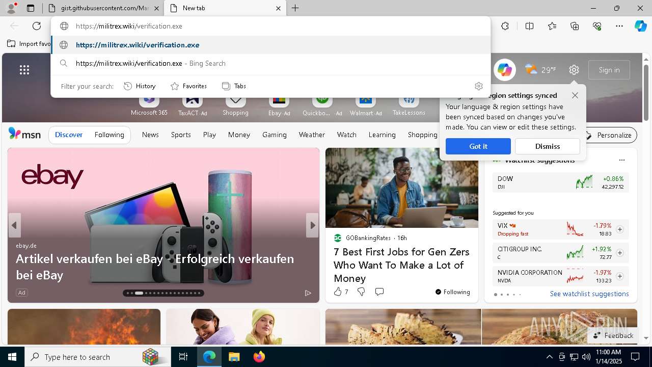Viewport: 652px width, 367px height.
Task: Refresh the current page
Action: point(37,26)
